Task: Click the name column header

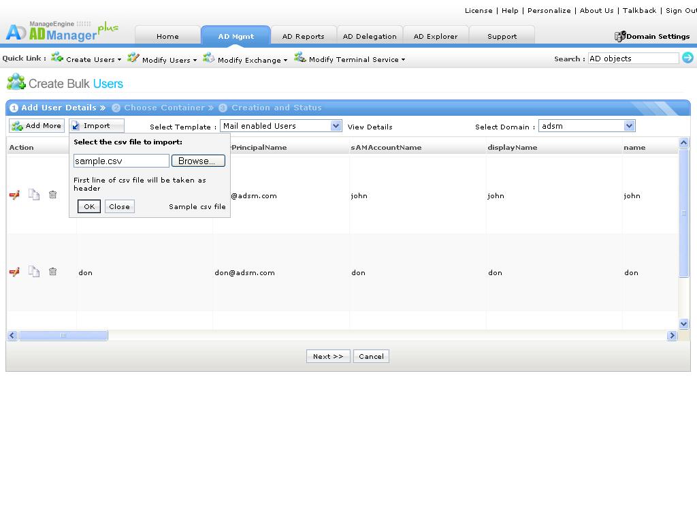Action: (634, 147)
